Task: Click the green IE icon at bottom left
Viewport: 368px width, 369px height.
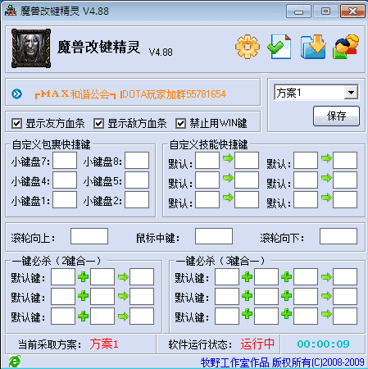Action: 14,362
